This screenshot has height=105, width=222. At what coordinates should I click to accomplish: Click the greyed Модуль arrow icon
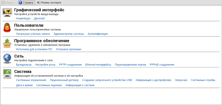point(3,3)
